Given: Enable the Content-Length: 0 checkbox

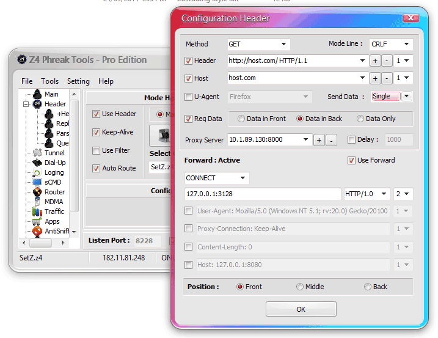Looking at the screenshot, I should coord(189,246).
